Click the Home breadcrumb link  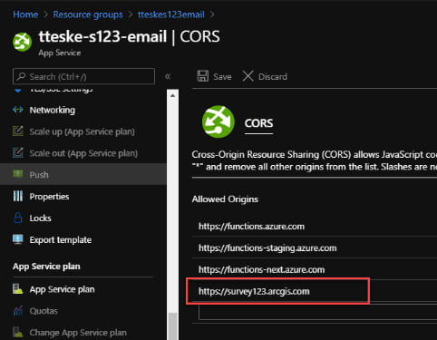[25, 15]
